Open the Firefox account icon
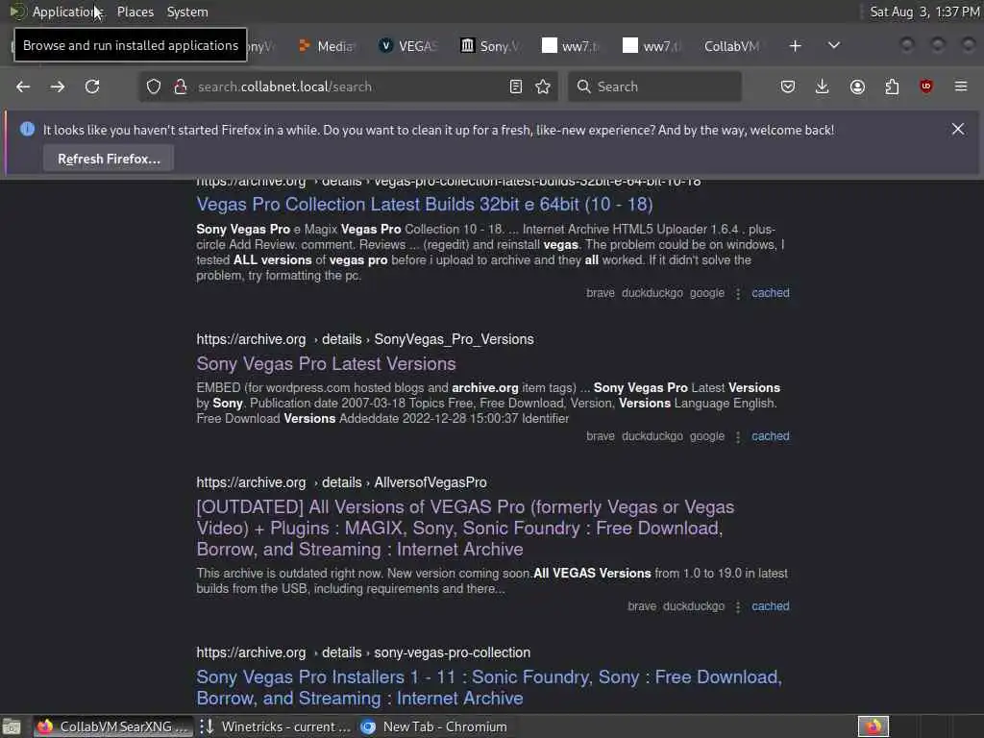Viewport: 984px width, 738px height. tap(857, 86)
